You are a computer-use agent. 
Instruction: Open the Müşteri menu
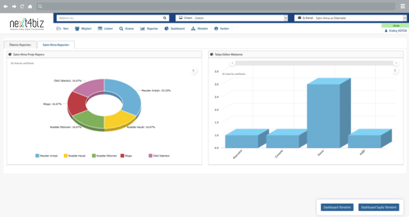[x=83, y=29]
